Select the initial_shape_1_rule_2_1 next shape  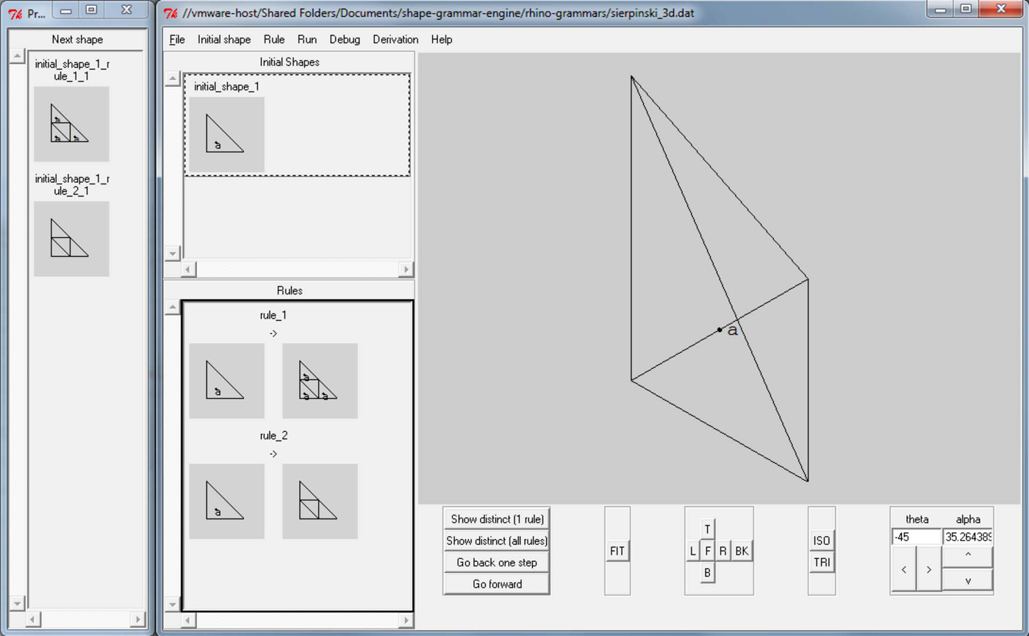(71, 239)
